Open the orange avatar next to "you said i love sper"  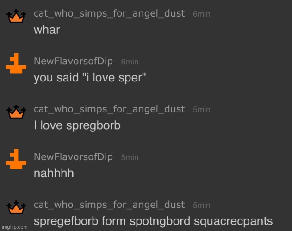pyautogui.click(x=16, y=63)
